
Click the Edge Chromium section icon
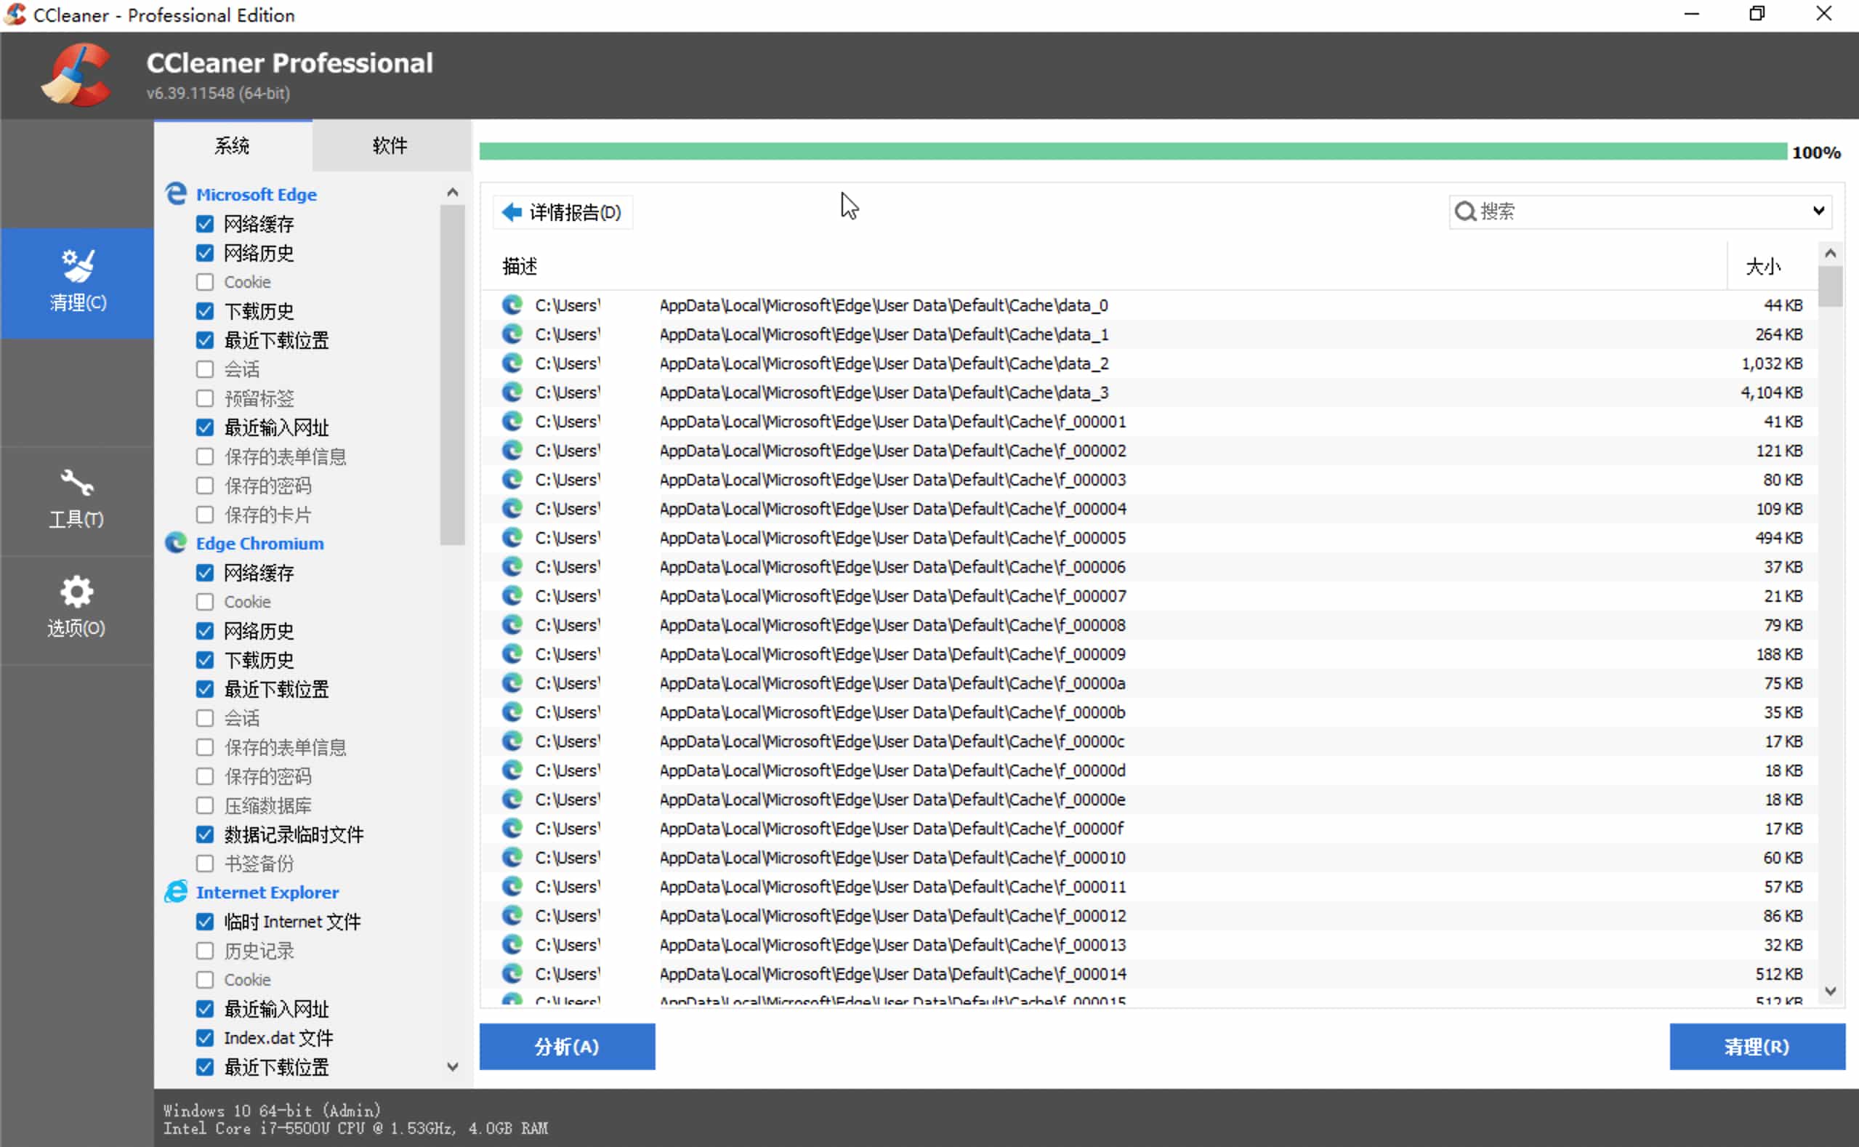pyautogui.click(x=176, y=543)
